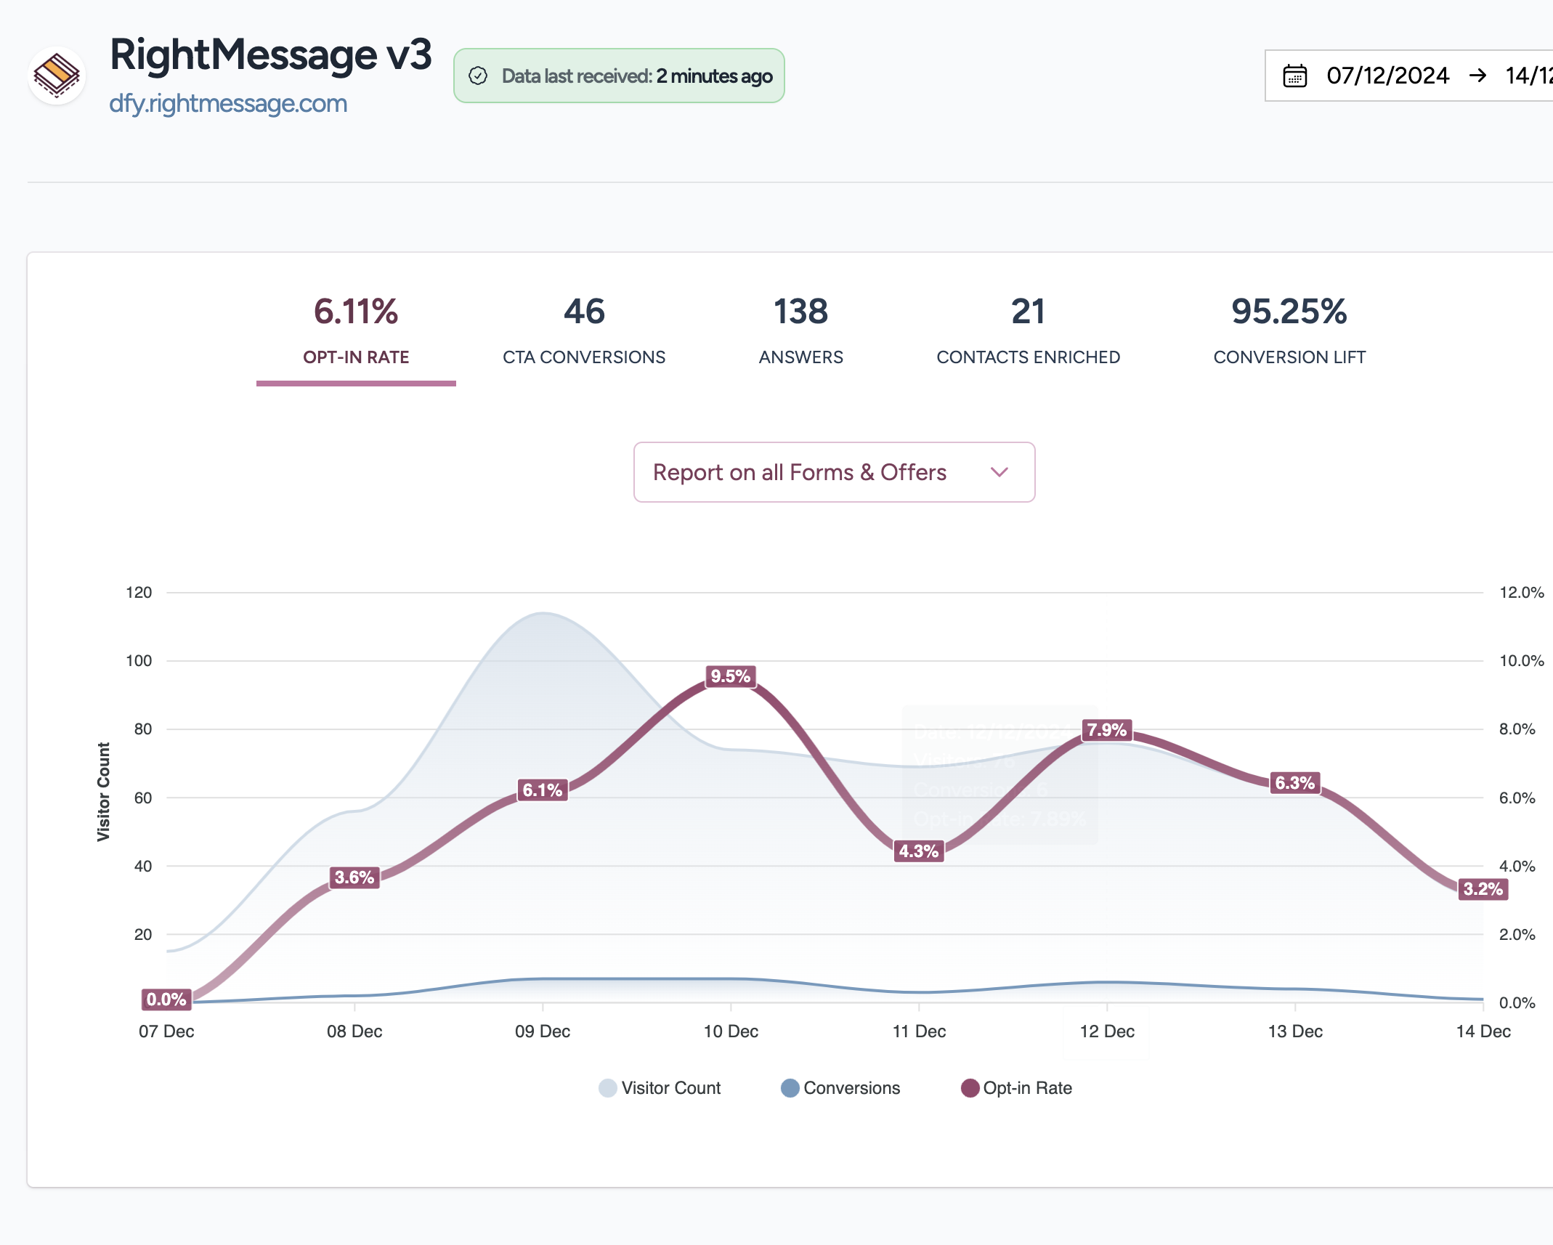Click the Visitor Count axis title
The height and width of the screenshot is (1245, 1553).
point(104,792)
